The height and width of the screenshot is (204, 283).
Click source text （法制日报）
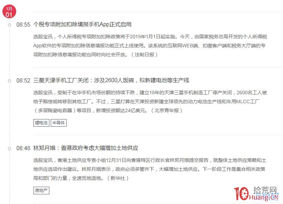click(144, 55)
